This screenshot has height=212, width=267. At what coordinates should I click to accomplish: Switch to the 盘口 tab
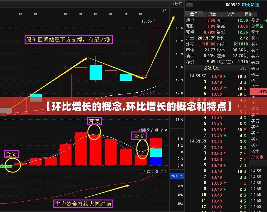tap(194, 14)
